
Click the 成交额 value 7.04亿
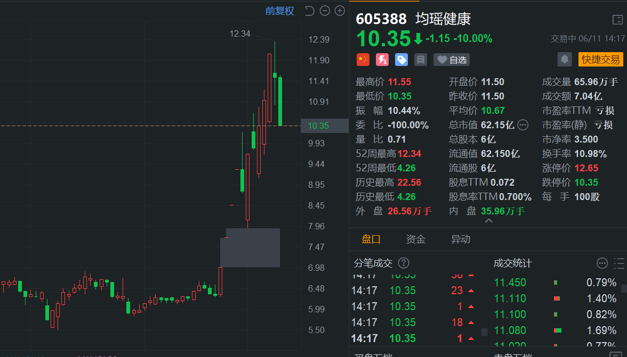click(x=588, y=96)
